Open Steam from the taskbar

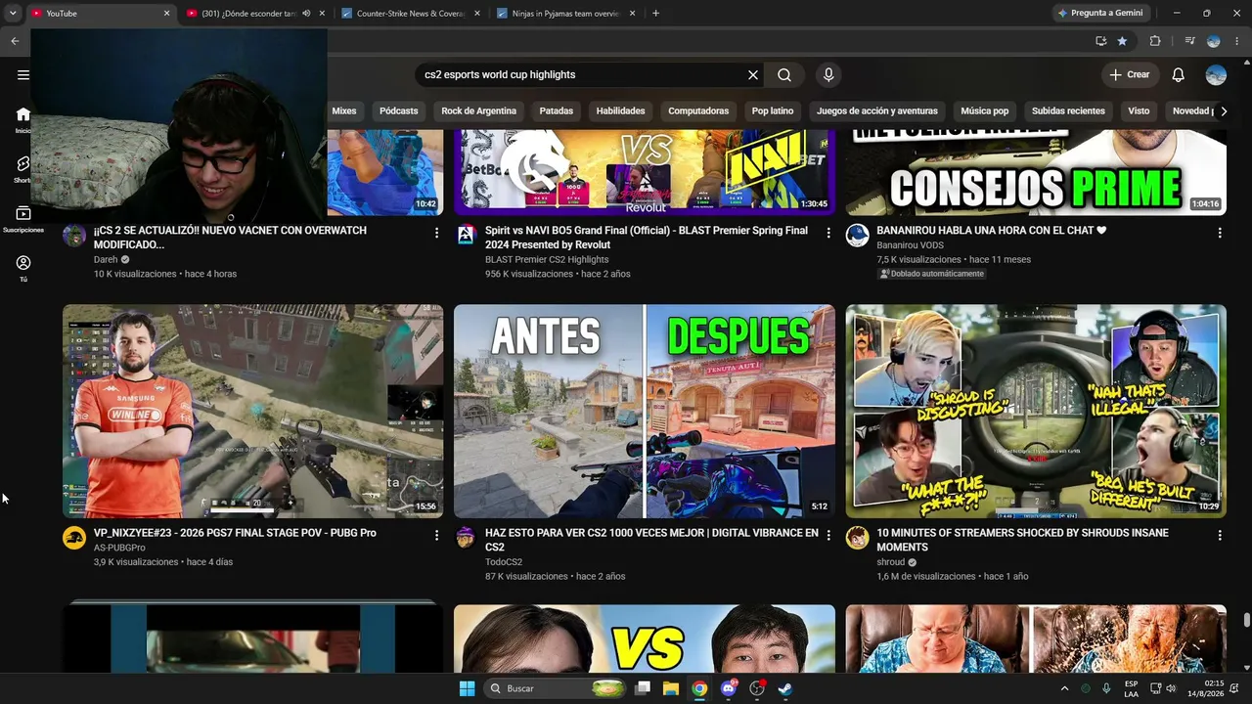point(784,688)
